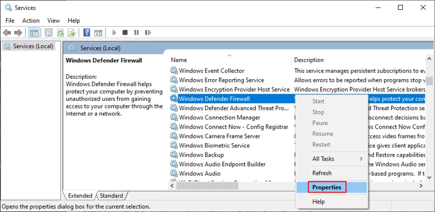Select Windows Defender Firewall service name
The width and height of the screenshot is (435, 212).
click(214, 99)
